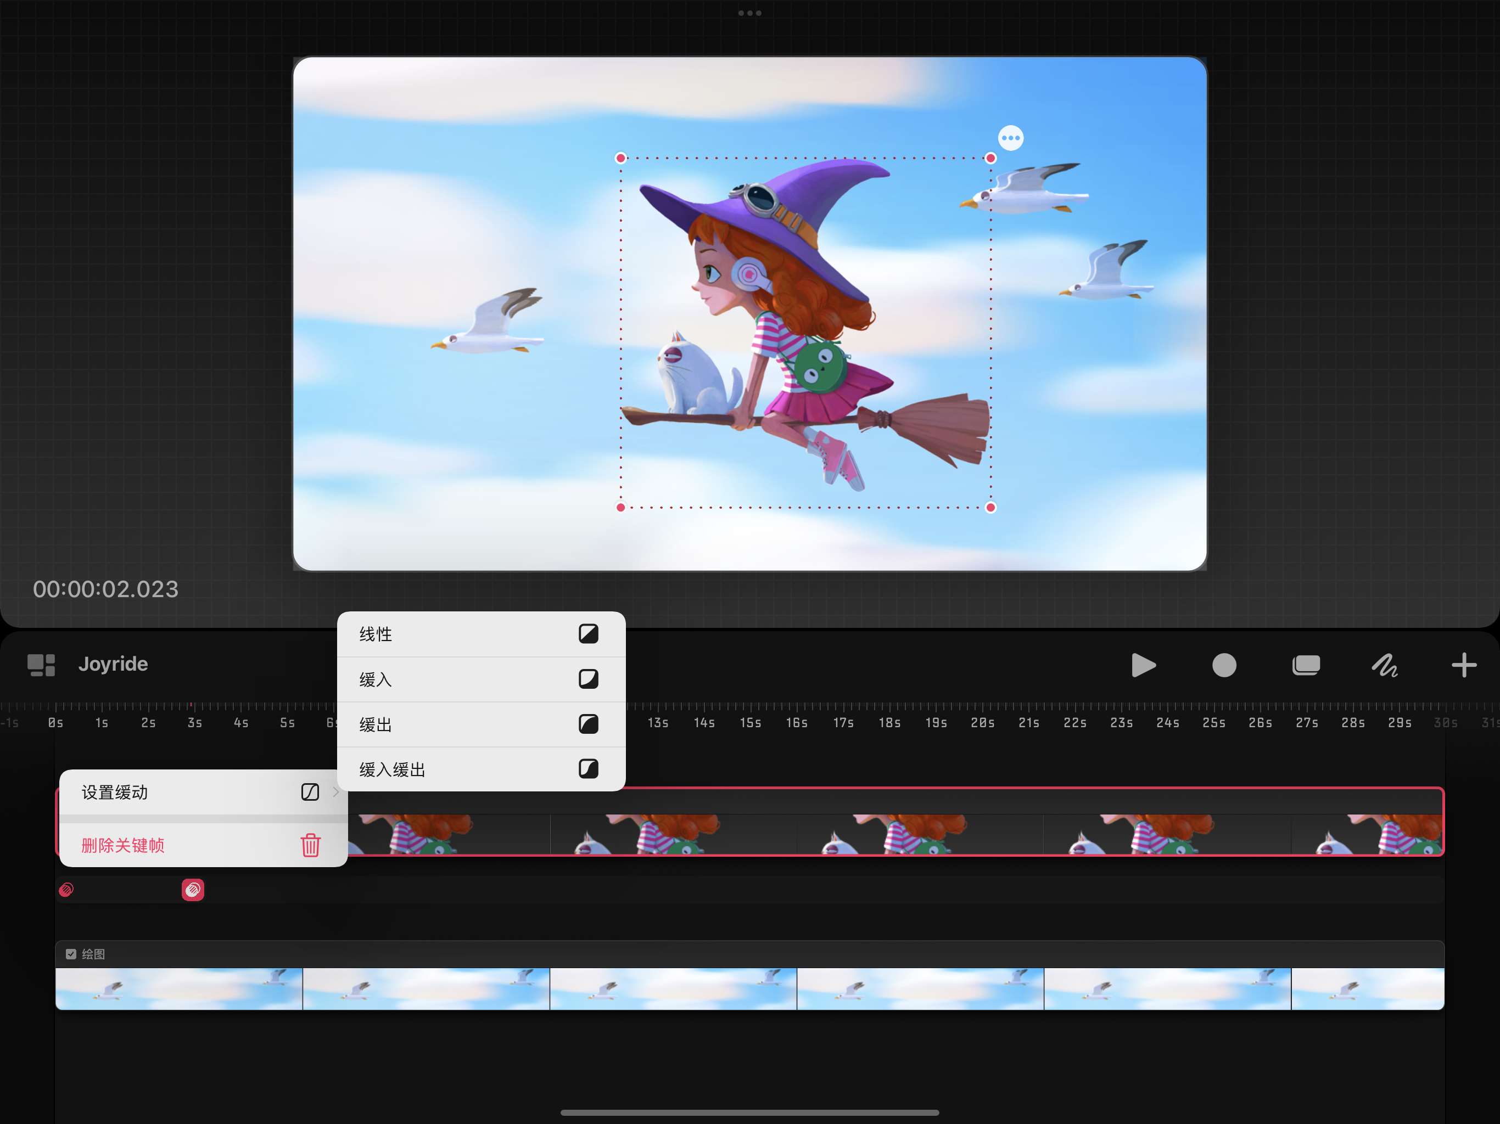Click the plus add icon
The height and width of the screenshot is (1124, 1500).
point(1463,665)
